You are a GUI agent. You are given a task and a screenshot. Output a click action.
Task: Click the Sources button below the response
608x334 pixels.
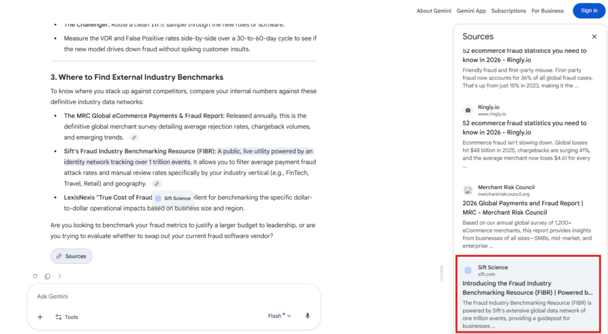click(x=71, y=256)
